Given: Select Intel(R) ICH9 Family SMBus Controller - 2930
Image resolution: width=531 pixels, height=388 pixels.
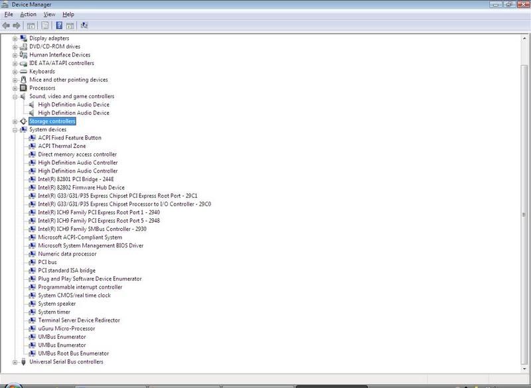Looking at the screenshot, I should point(92,229).
